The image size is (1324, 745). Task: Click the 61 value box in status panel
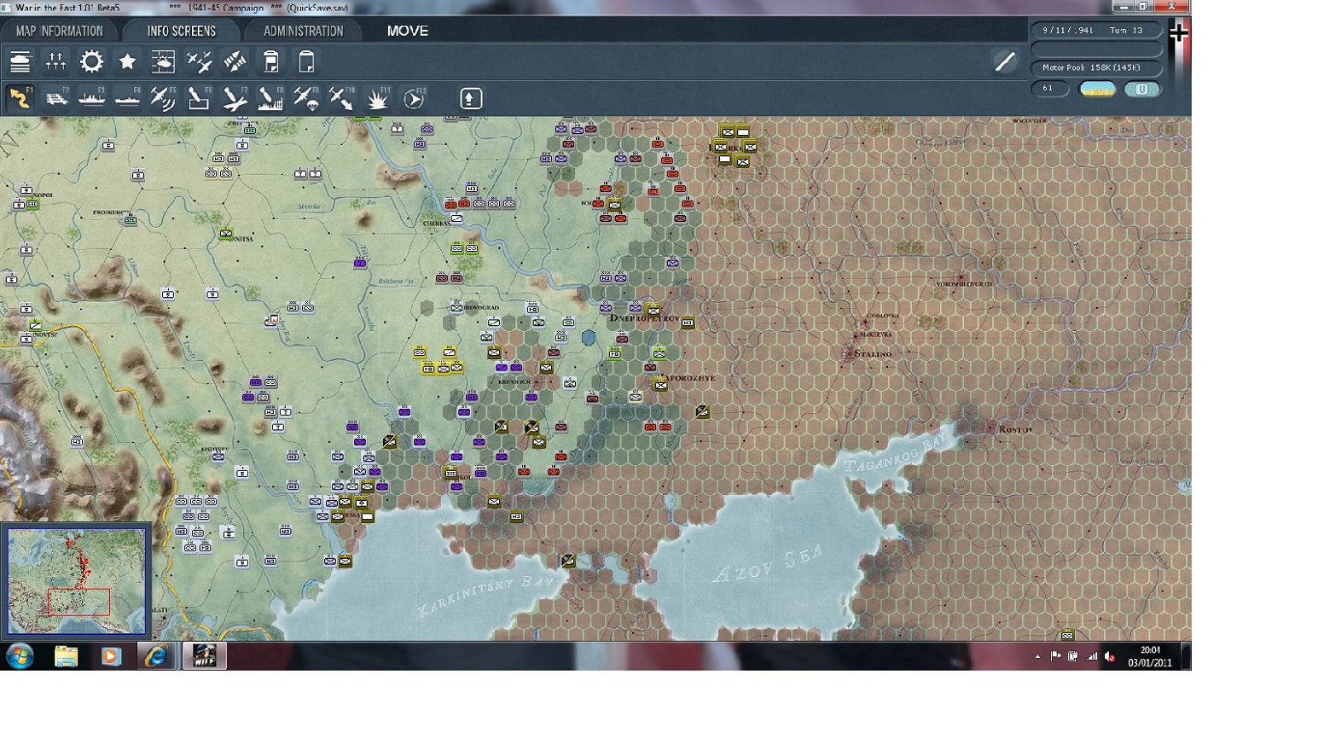pos(1049,89)
